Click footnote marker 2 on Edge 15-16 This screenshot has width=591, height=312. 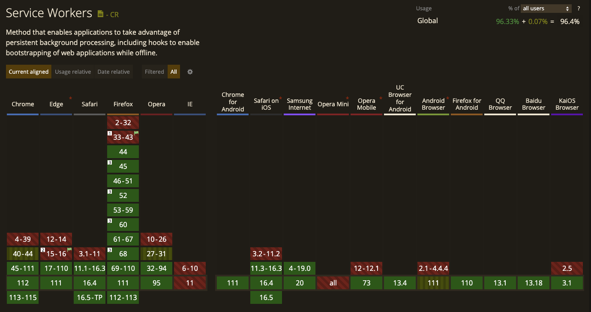pos(43,249)
